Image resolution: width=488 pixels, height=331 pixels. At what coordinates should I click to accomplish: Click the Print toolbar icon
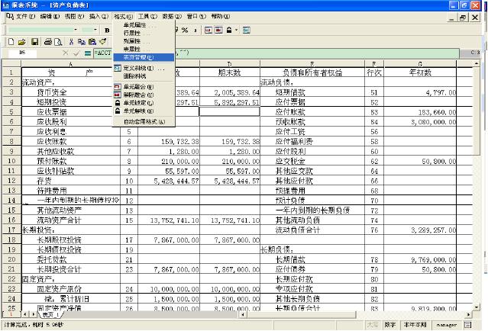(x=47, y=42)
